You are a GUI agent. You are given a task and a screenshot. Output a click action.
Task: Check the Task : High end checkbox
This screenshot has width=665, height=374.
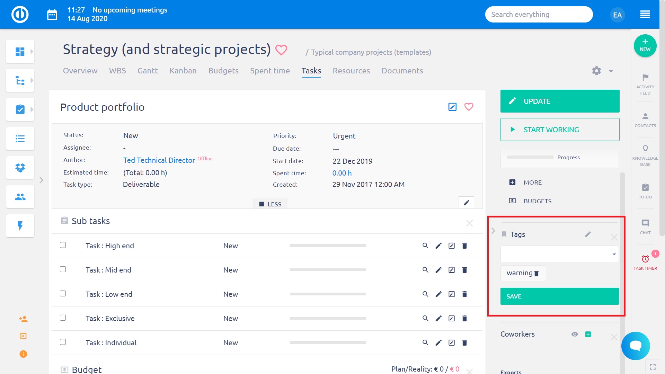63,245
